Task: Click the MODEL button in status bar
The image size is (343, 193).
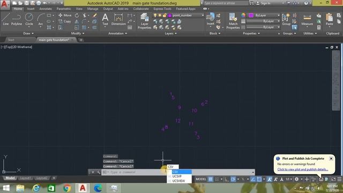Action: pos(201,179)
